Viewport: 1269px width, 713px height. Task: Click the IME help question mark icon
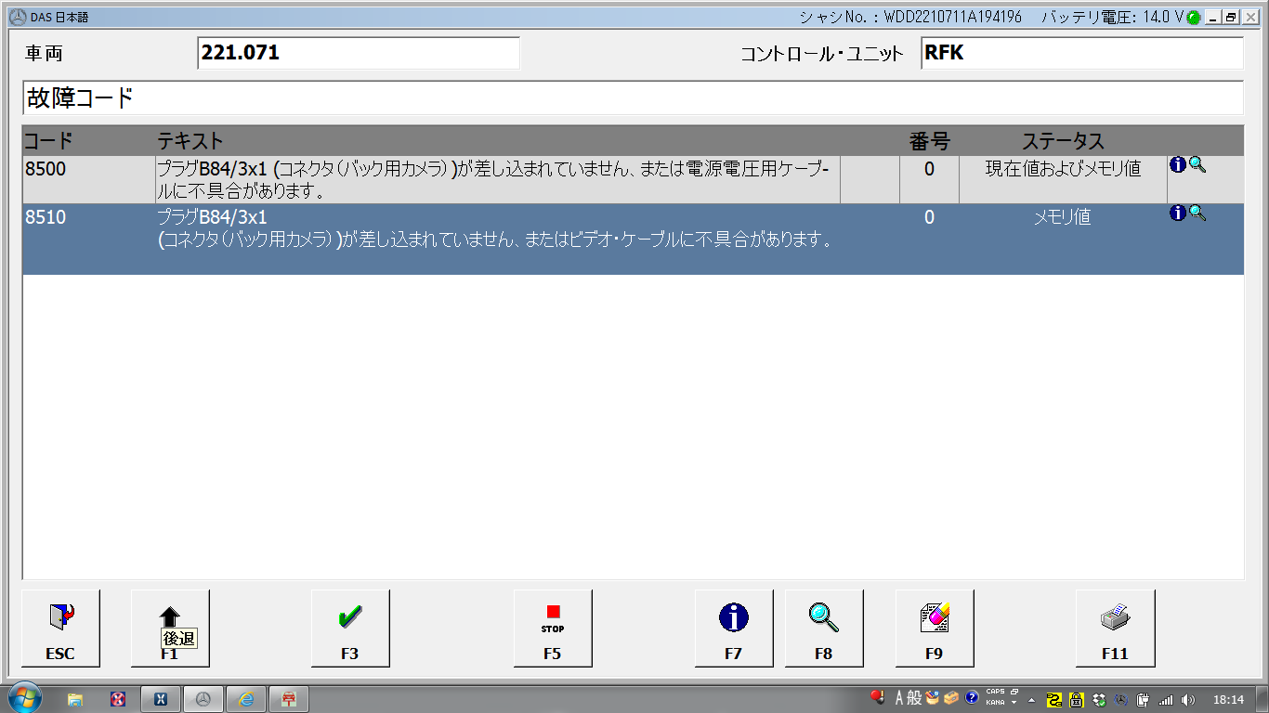coord(972,698)
